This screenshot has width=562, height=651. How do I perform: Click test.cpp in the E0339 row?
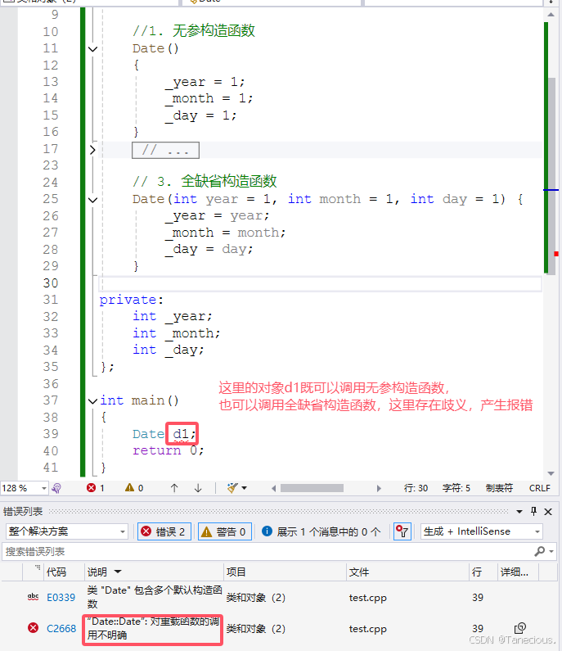(x=367, y=598)
